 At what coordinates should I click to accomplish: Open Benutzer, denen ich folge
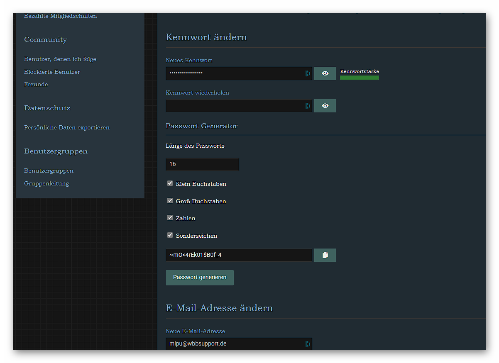click(x=60, y=59)
